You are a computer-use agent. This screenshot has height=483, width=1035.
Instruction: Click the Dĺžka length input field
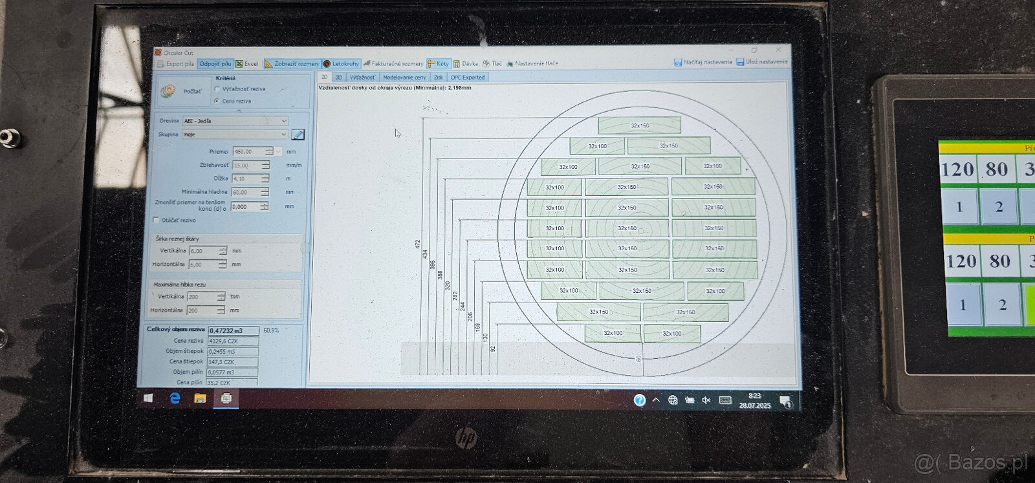[x=246, y=178]
